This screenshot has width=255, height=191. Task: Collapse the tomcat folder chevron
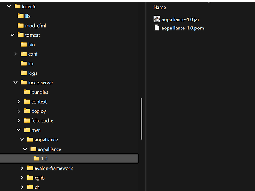[12, 35]
